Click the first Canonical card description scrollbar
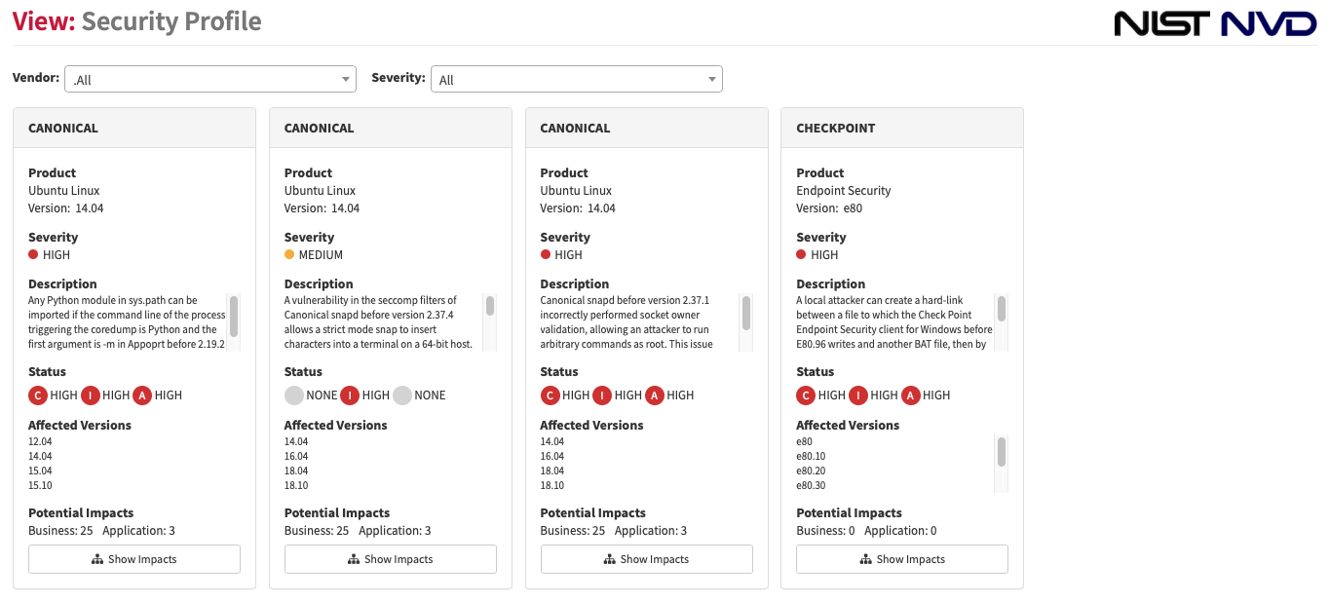 click(234, 322)
